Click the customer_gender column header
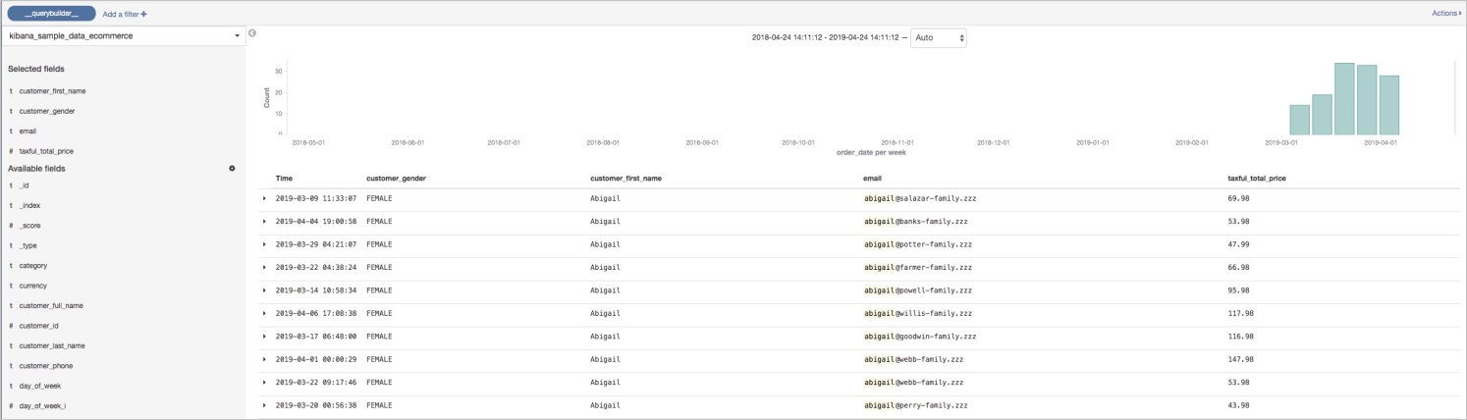Viewport: 1467px width, 420px height. [395, 178]
